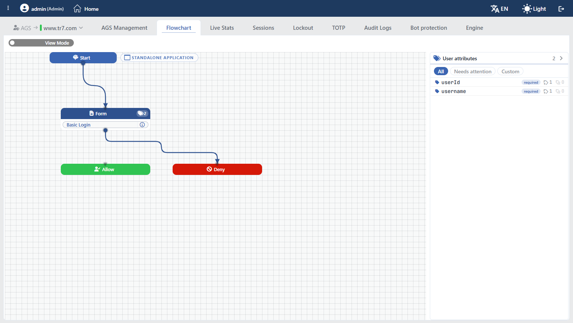This screenshot has height=323, width=573.
Task: Select the Flowchart tab
Action: [x=179, y=28]
